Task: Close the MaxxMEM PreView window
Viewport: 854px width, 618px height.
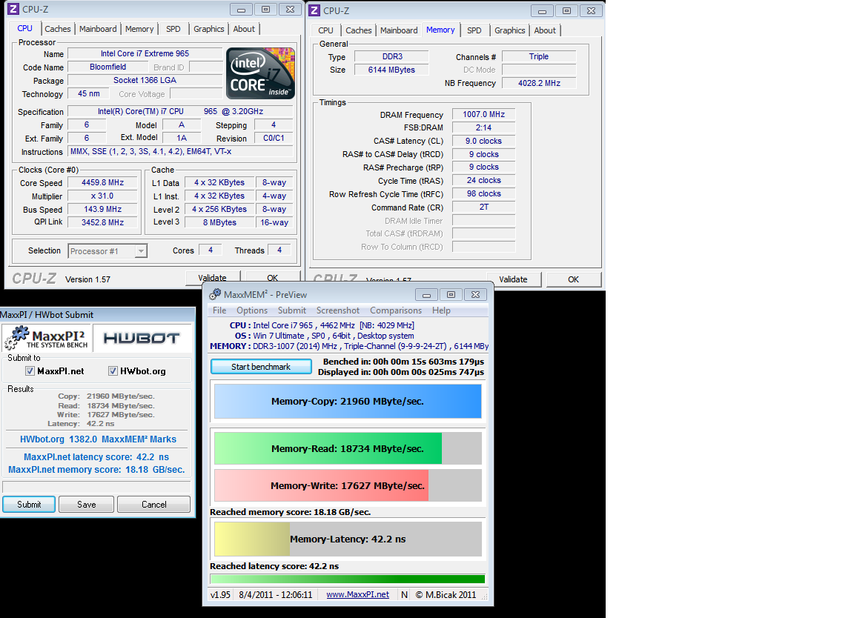Action: pyautogui.click(x=475, y=295)
